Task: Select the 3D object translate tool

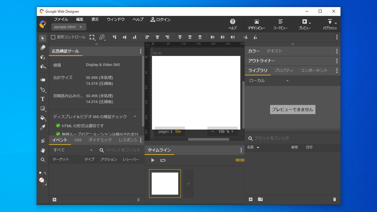Action: click(x=43, y=67)
